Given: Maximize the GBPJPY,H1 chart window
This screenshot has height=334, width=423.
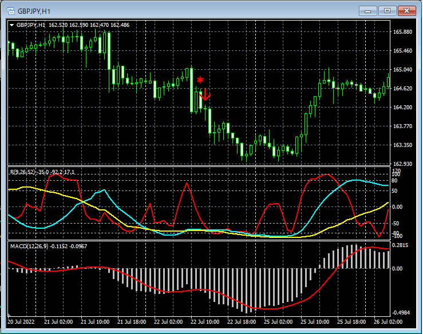Looking at the screenshot, I should coord(387,11).
